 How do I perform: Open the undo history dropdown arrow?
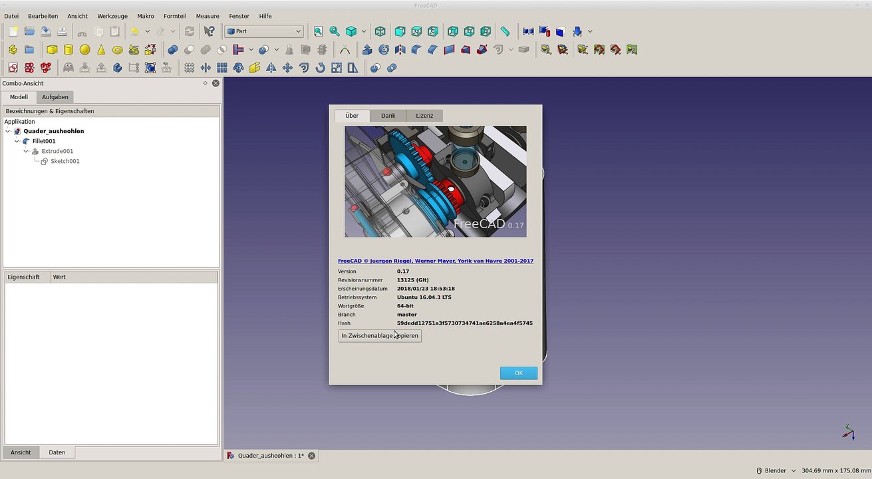(x=147, y=31)
